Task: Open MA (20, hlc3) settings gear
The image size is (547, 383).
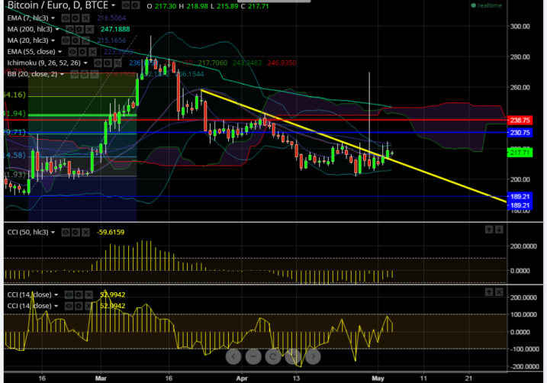Action: 76,40
